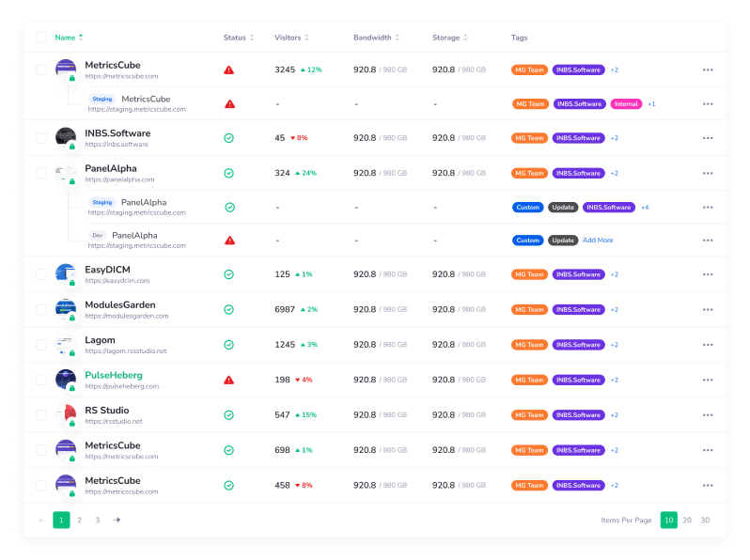Expand +1 more tags on Staging MetricsCube row
The image size is (750, 560).
tap(651, 103)
